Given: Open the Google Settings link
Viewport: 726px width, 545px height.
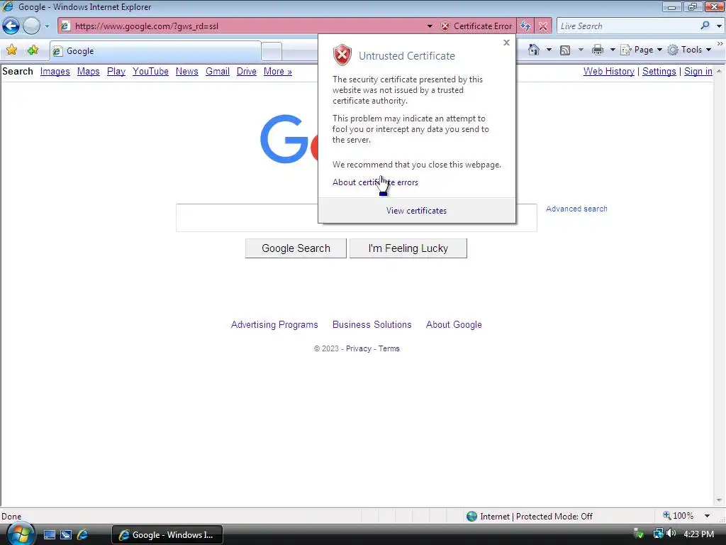Looking at the screenshot, I should click(x=659, y=72).
